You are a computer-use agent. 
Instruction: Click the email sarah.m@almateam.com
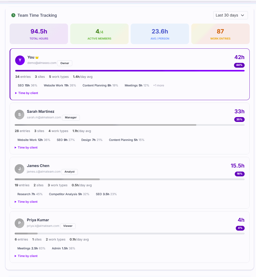tap(44, 117)
